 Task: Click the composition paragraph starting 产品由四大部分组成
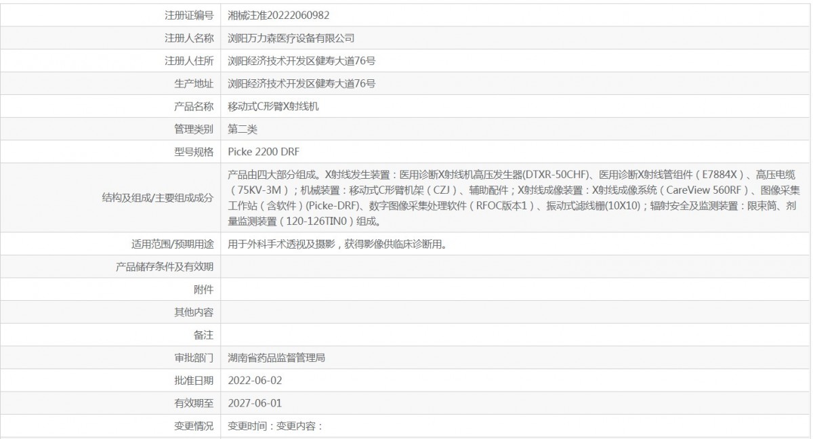pos(515,197)
